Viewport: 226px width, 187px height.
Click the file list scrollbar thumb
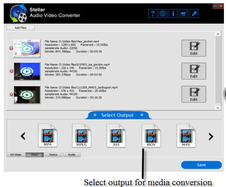[x=218, y=70]
